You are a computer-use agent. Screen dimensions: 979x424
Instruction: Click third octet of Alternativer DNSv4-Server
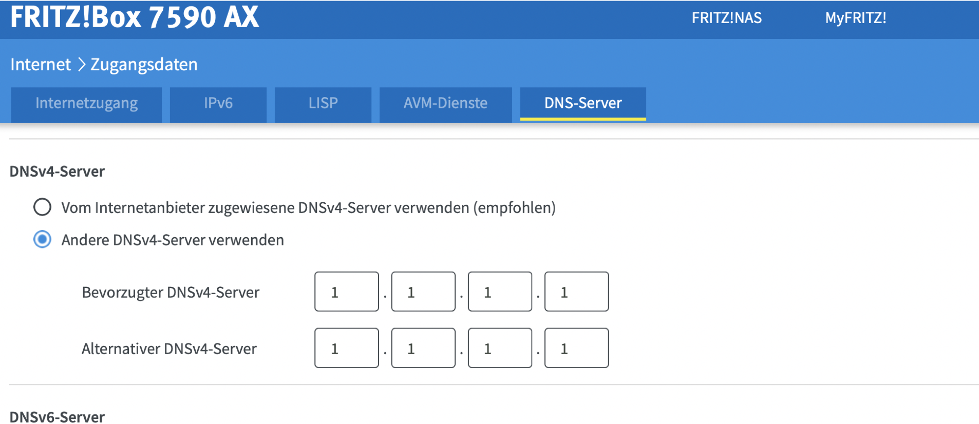click(x=500, y=348)
